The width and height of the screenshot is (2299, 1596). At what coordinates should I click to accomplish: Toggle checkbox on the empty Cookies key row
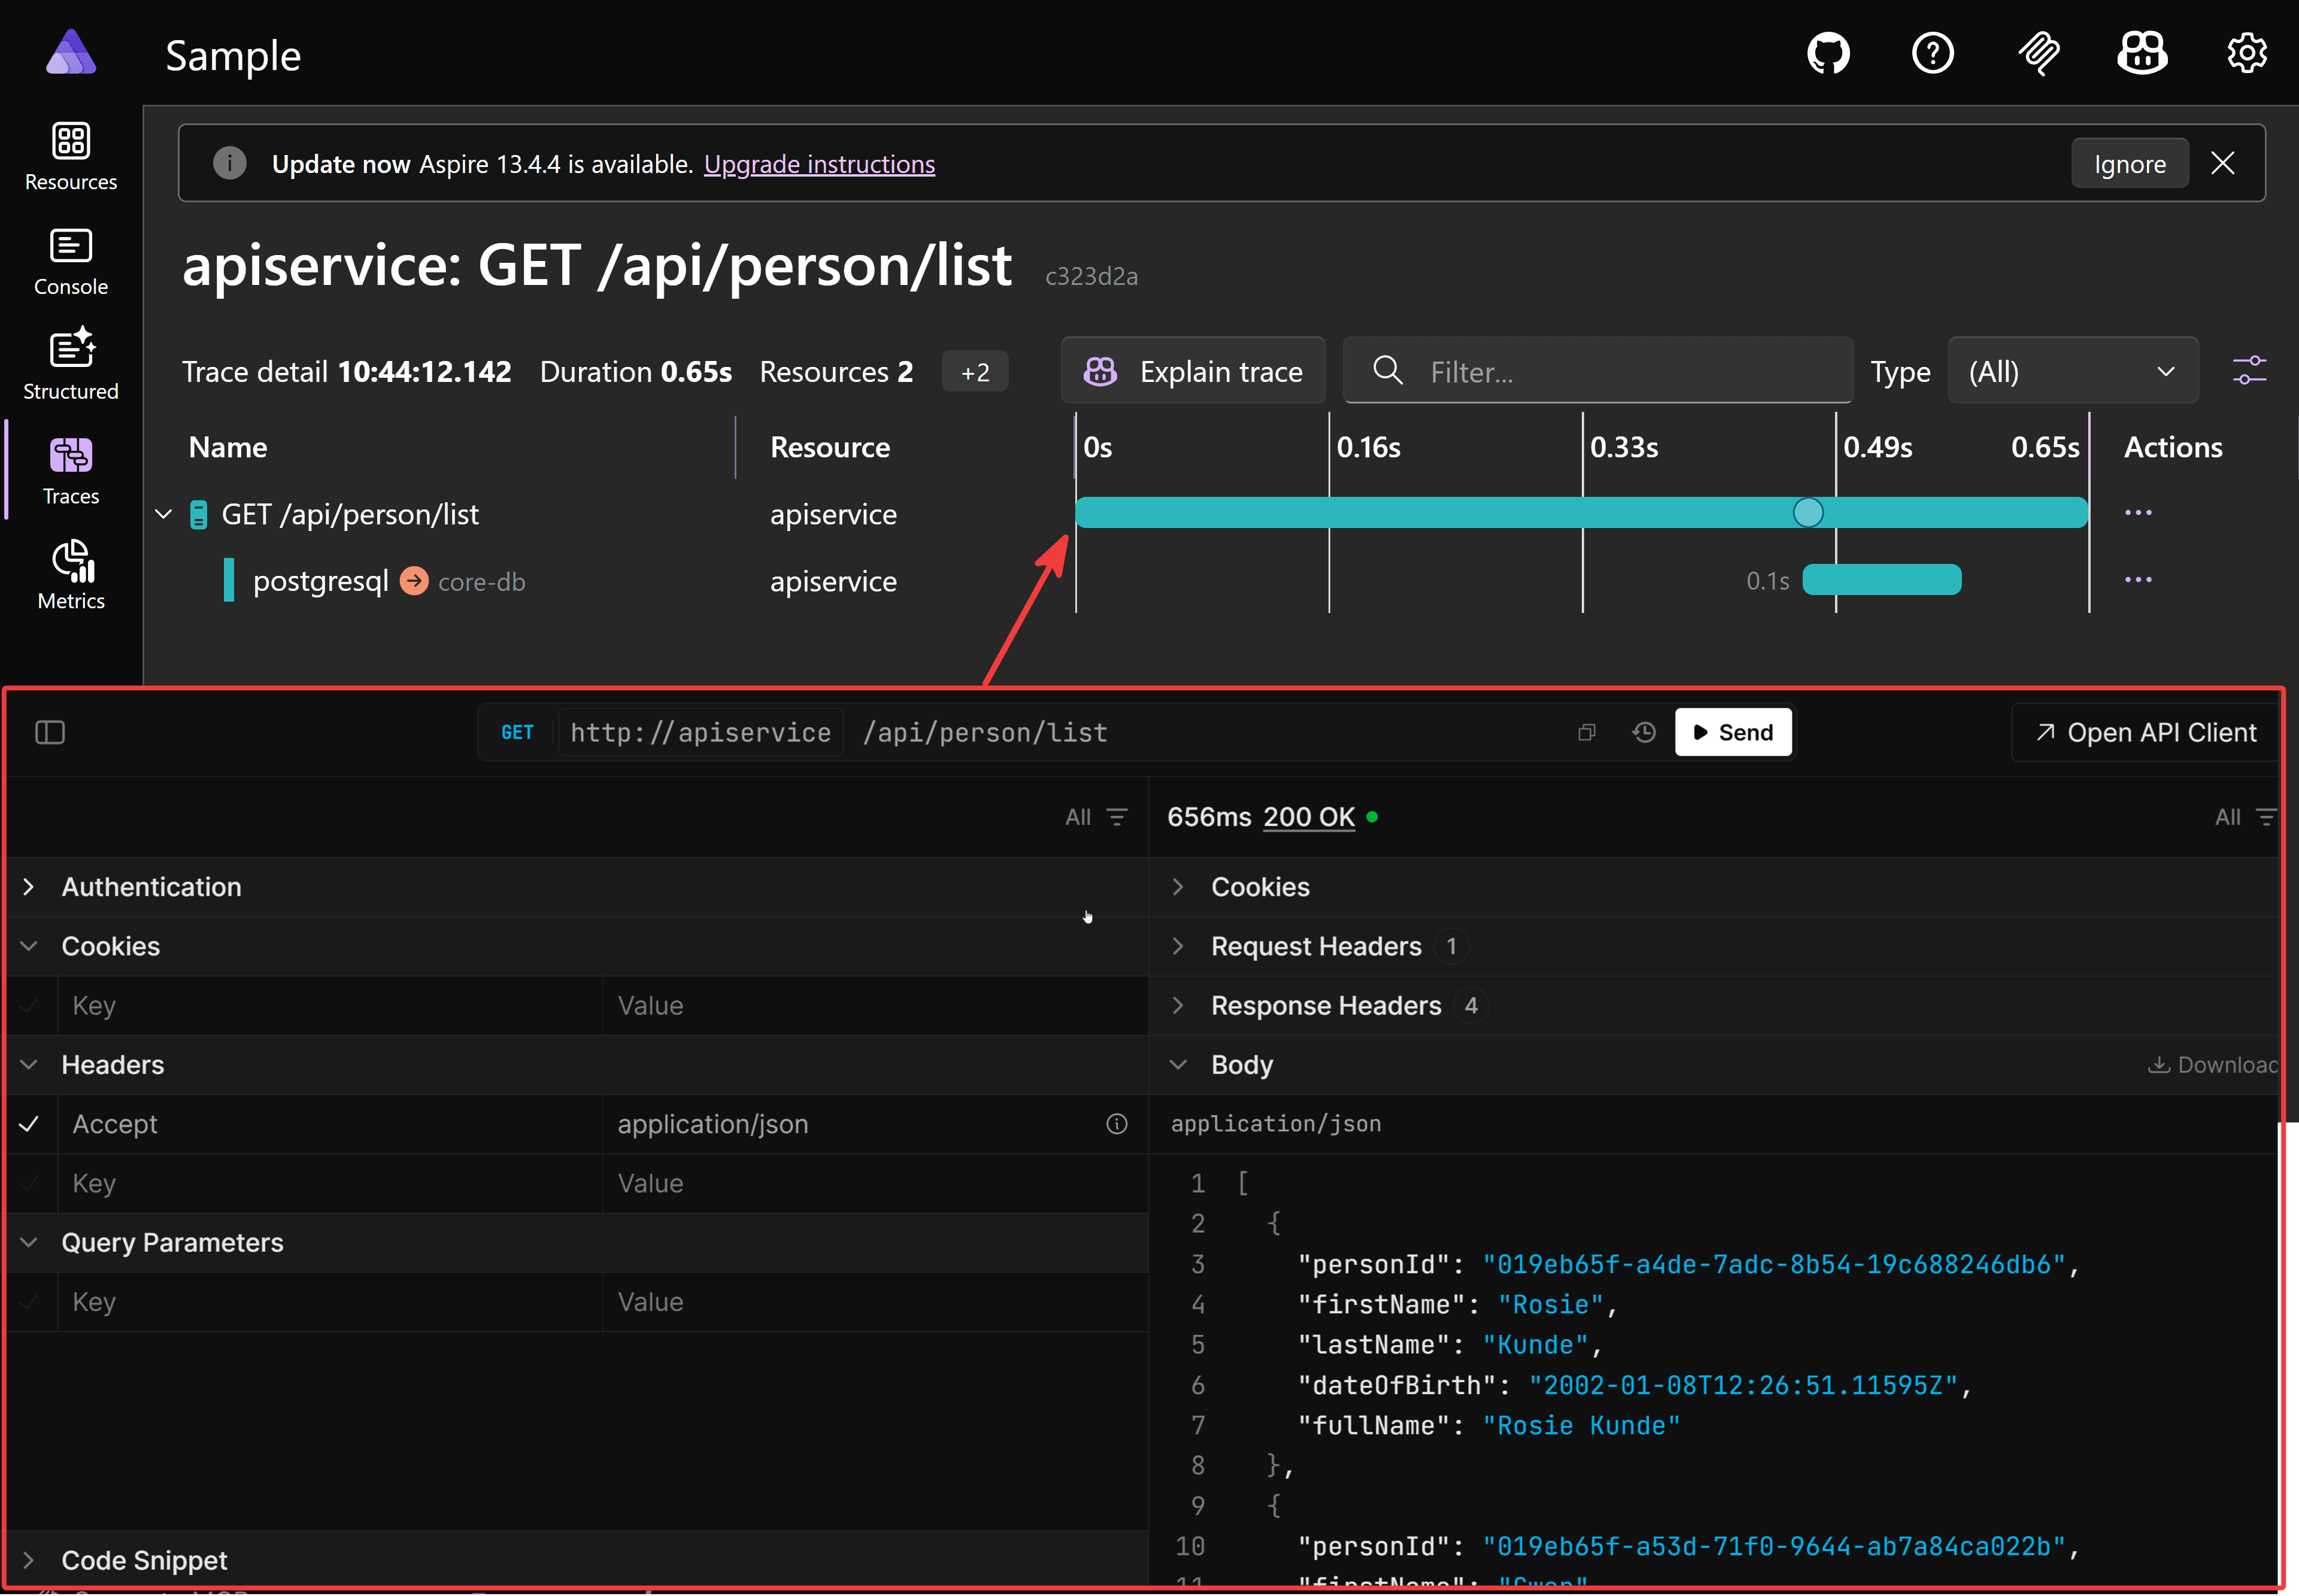(x=30, y=1005)
